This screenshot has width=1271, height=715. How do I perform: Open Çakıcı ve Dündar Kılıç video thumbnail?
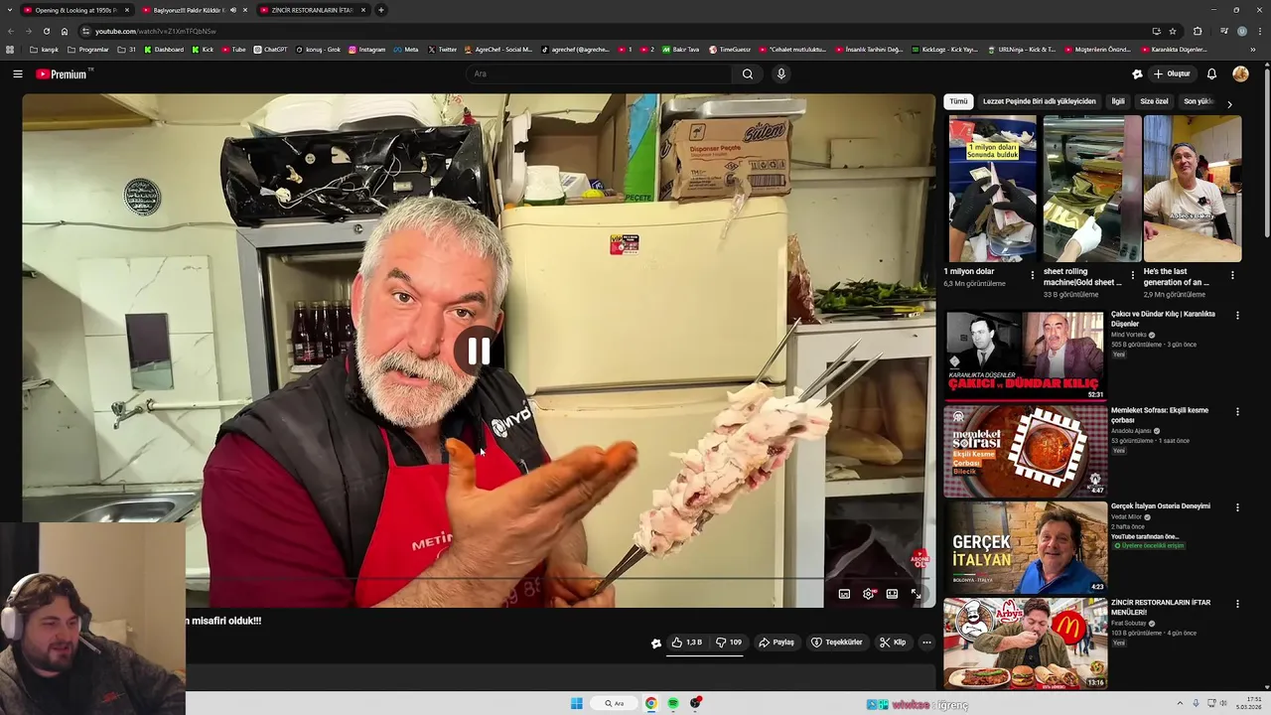pos(1025,356)
